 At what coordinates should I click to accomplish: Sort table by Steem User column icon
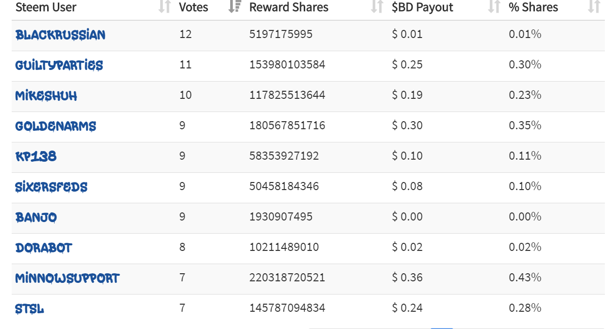164,7
